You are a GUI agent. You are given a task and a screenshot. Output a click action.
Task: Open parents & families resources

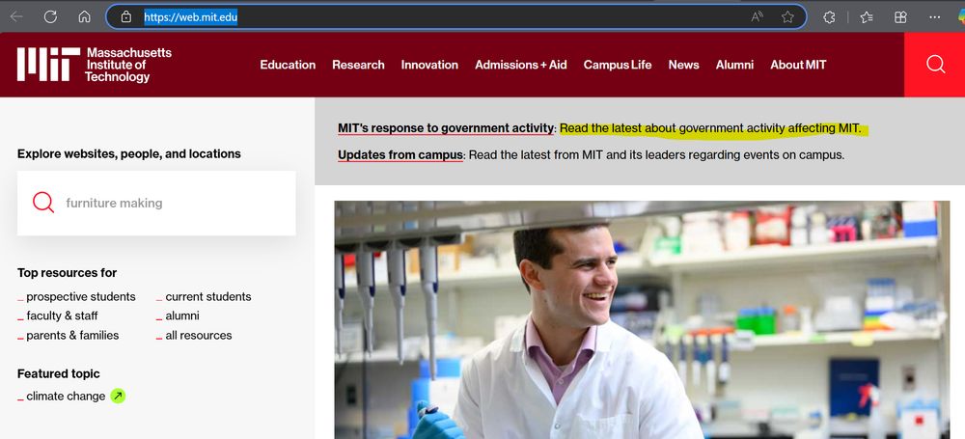(x=72, y=336)
